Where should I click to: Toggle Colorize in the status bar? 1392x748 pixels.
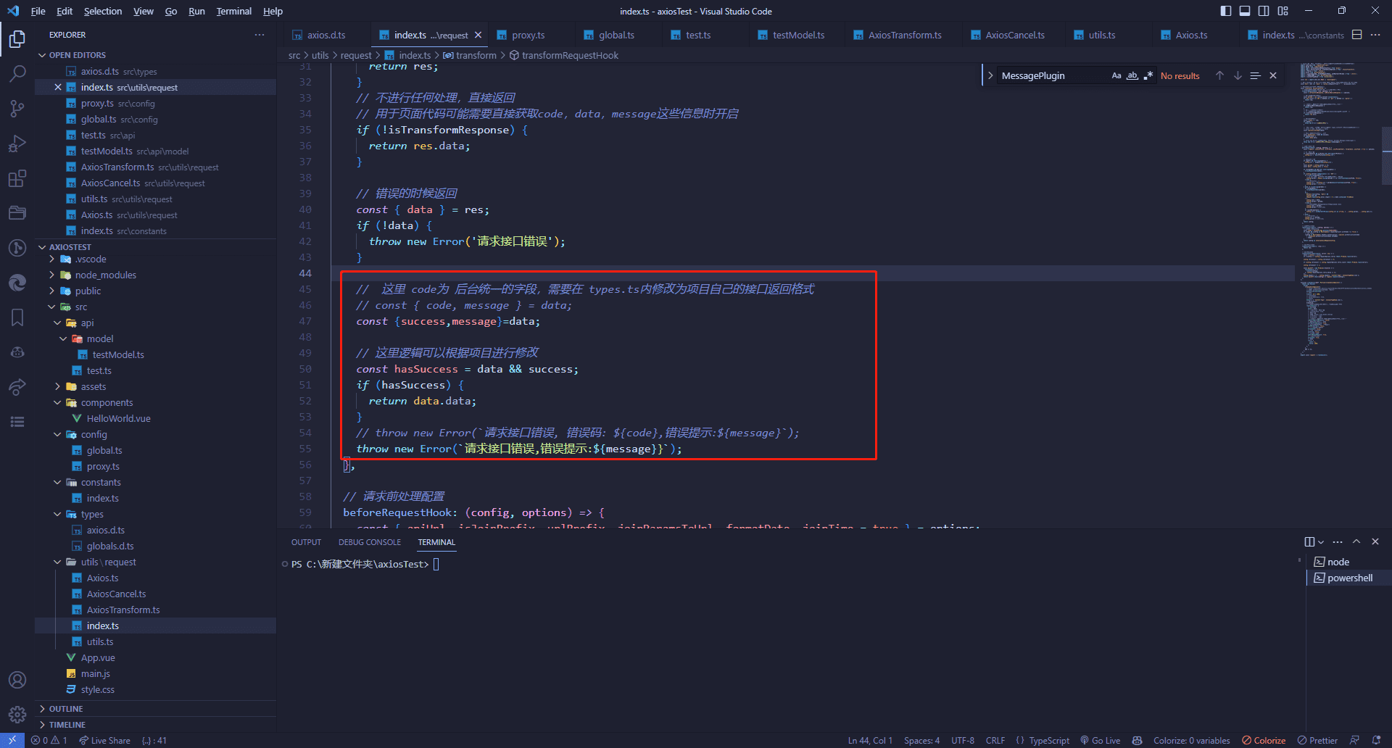1264,740
